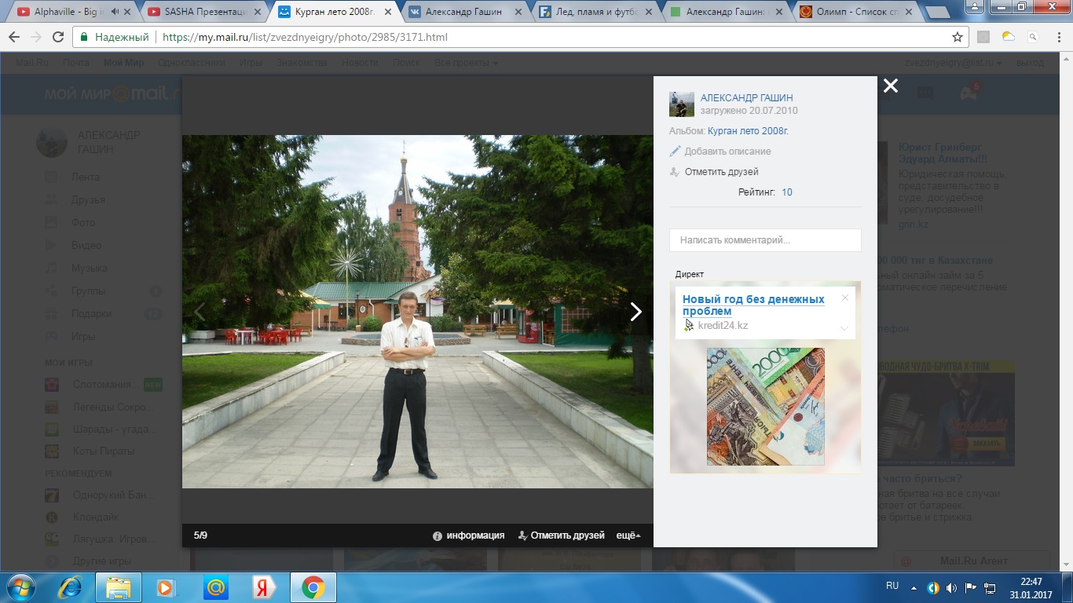Click the notifications icon with red badge in the header

[x=969, y=92]
